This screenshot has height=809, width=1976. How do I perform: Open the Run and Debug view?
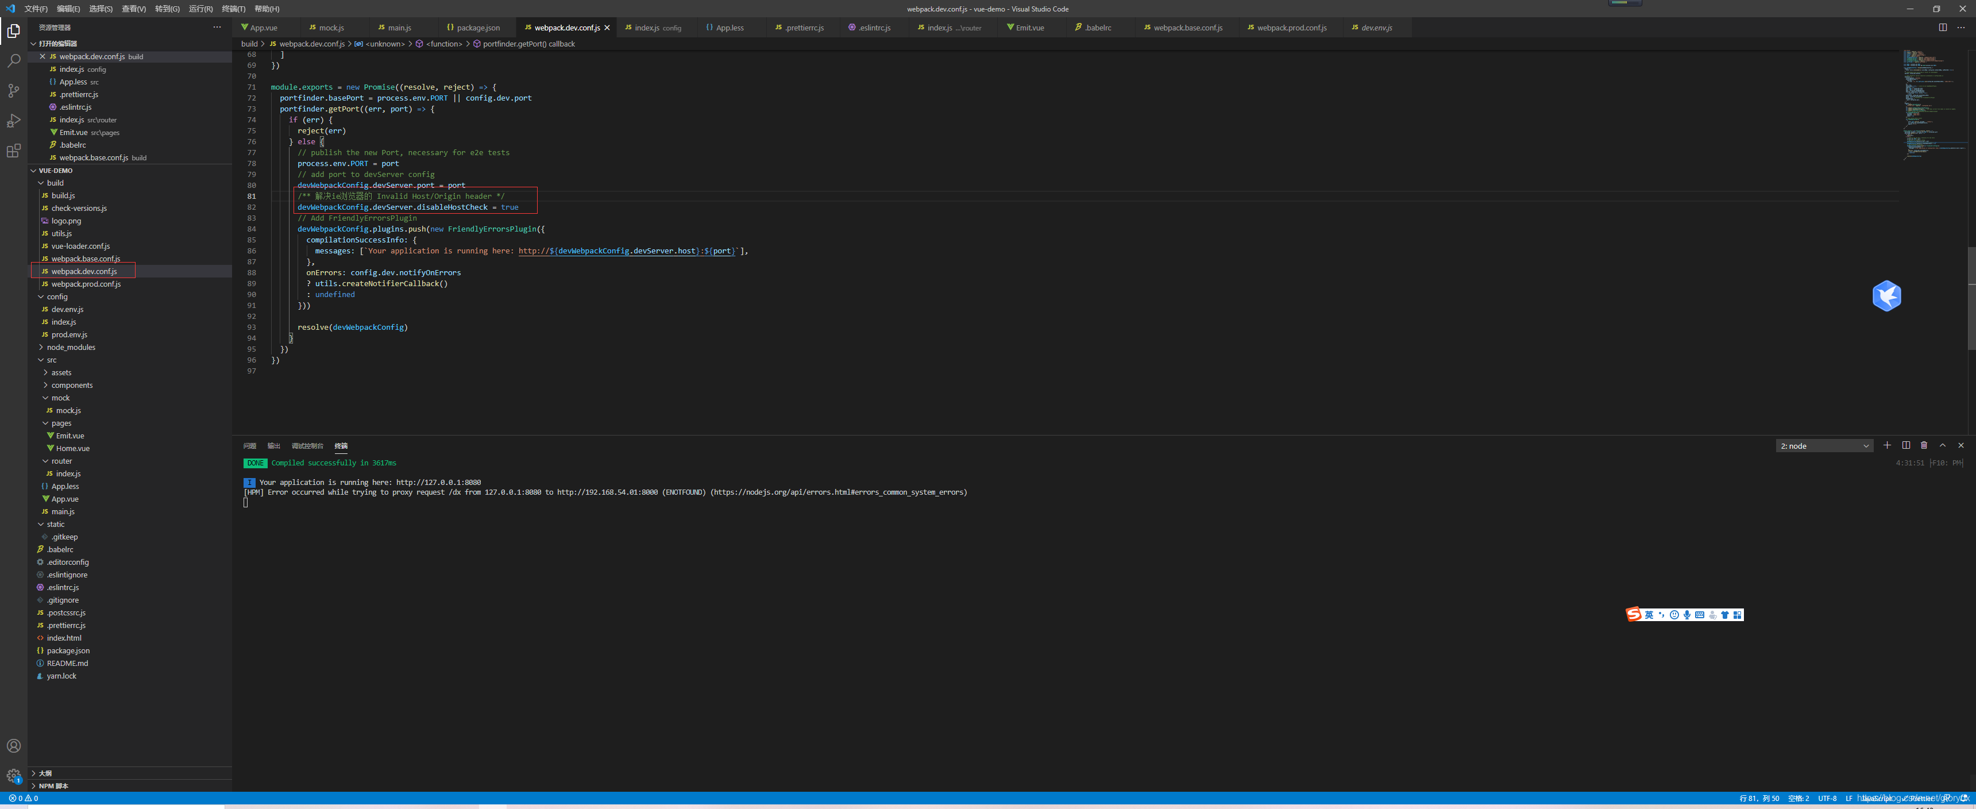[x=14, y=121]
